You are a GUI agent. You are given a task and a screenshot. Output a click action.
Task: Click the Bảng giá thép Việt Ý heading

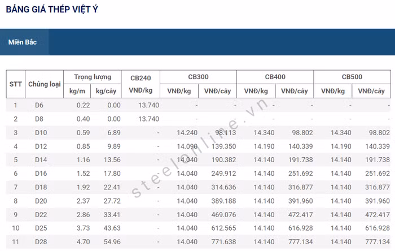(52, 10)
